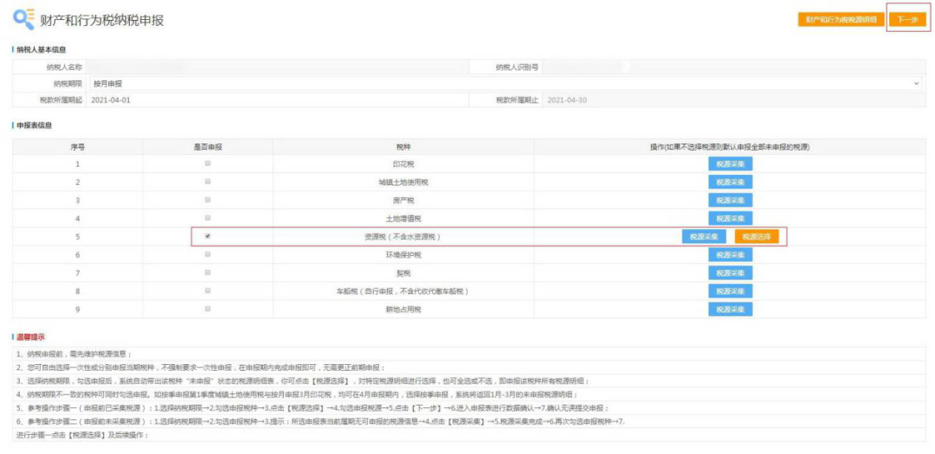Viewport: 935px width, 454px height.
Task: Click the 财产和行为税纳税申报 title
Action: 102,20
